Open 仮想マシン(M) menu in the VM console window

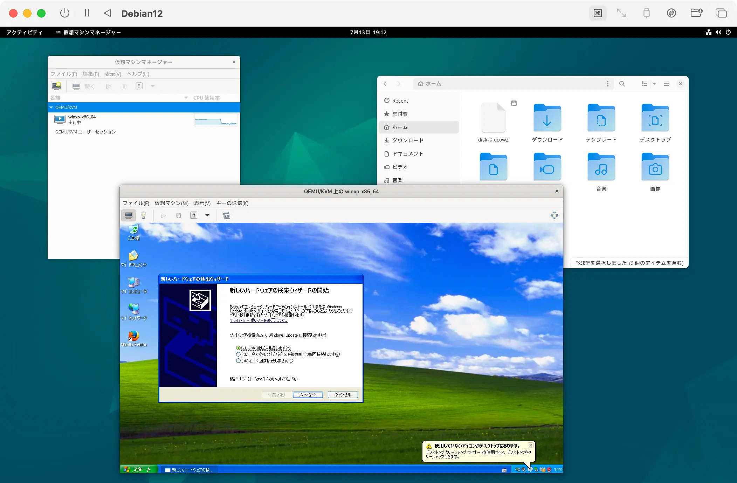[172, 203]
